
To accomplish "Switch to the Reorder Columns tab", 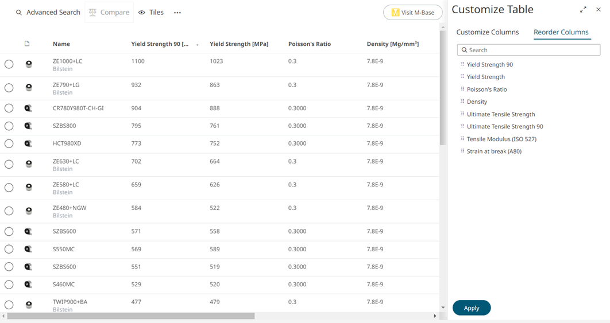I will coord(561,32).
